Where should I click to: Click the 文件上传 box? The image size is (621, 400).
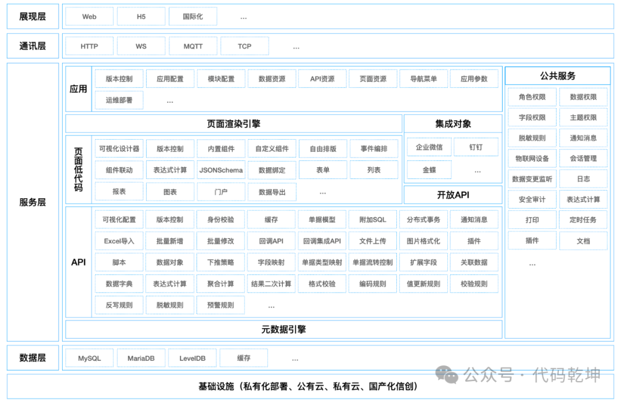pos(373,241)
